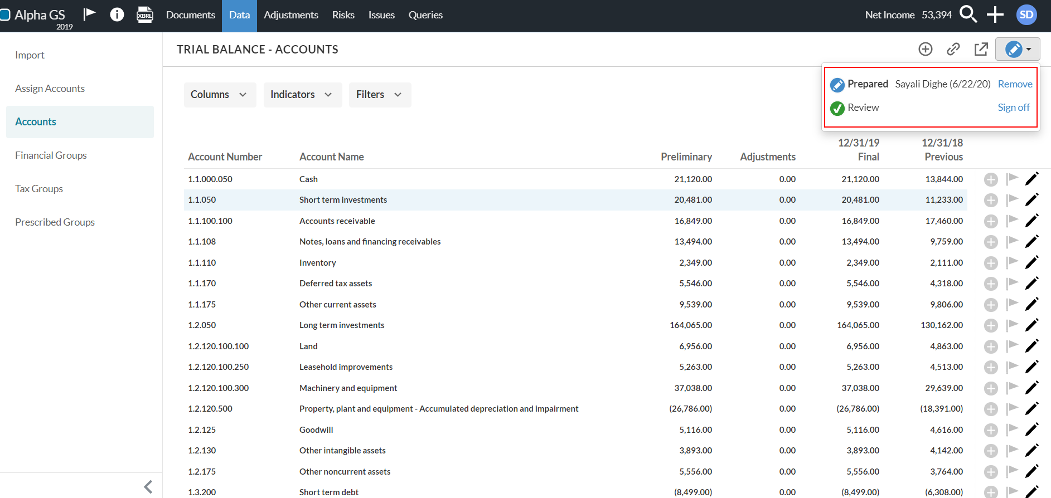Remove the Prepared sign-off

coord(1015,84)
